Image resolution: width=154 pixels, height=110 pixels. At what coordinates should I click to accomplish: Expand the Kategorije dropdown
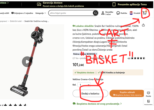41,13
